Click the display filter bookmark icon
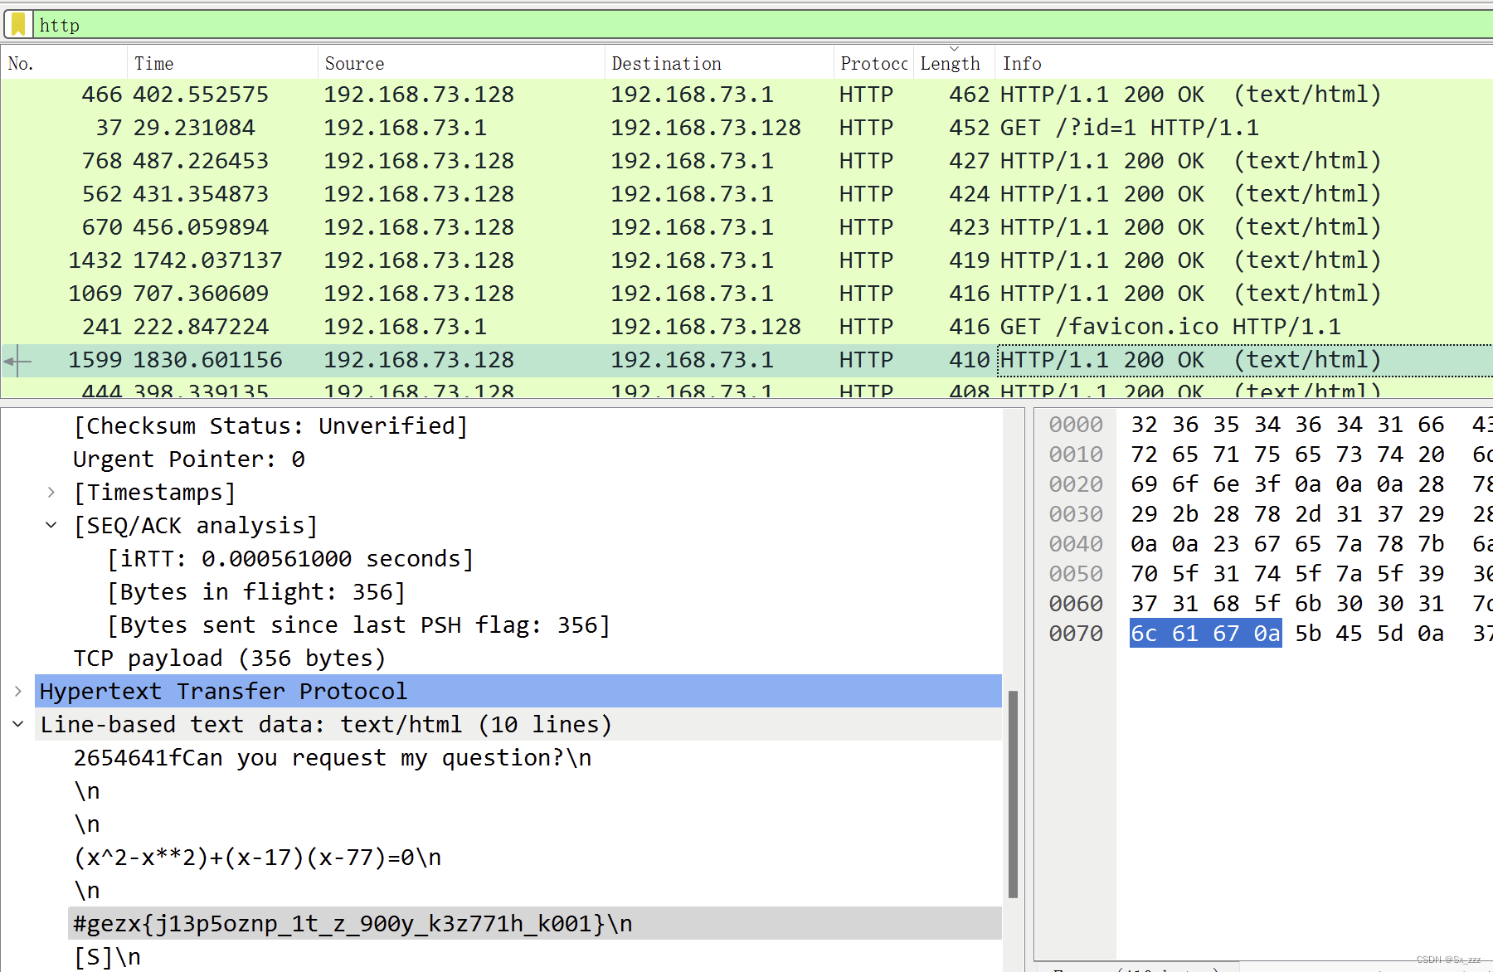Screen dimensions: 1493x972 (x=18, y=25)
